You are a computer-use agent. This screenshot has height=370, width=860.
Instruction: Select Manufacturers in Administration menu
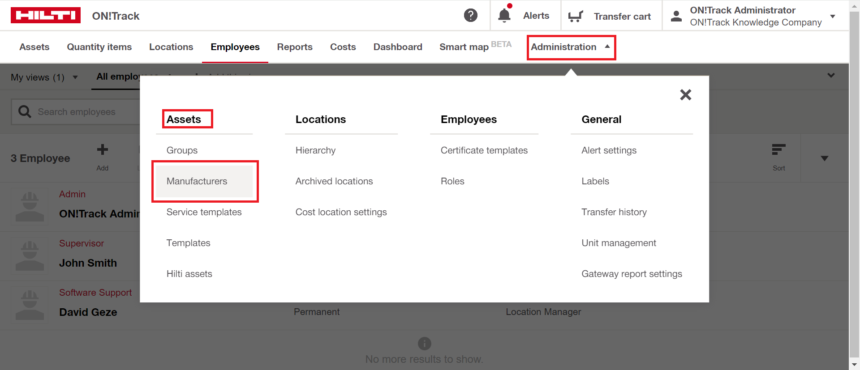click(205, 181)
